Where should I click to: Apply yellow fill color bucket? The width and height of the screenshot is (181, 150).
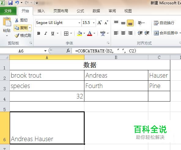[80, 33]
